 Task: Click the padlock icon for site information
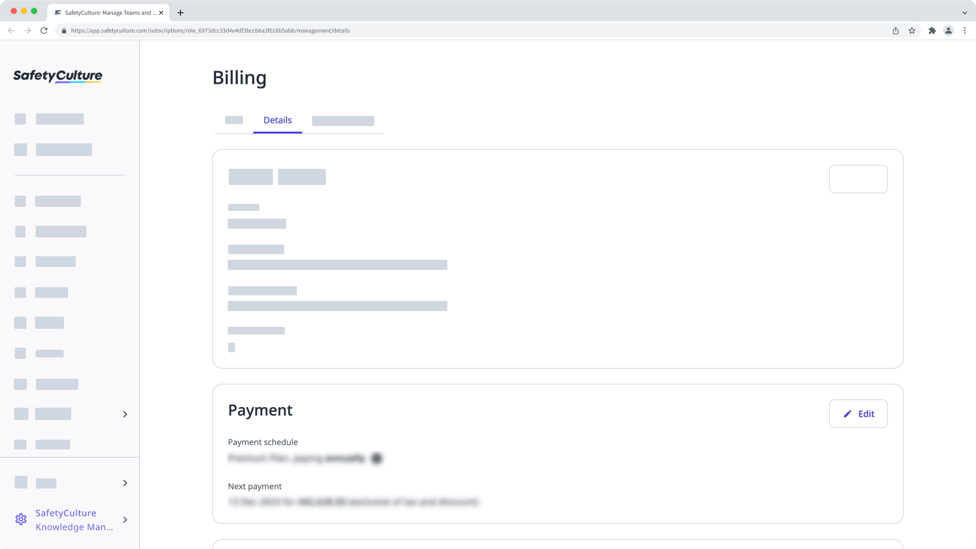64,30
